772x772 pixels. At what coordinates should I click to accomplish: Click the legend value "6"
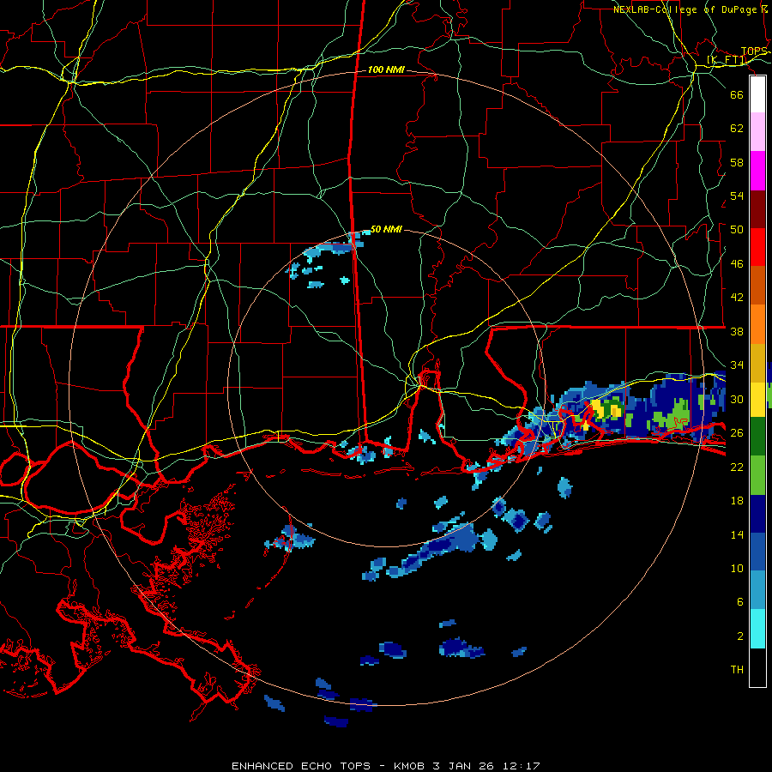pyautogui.click(x=739, y=602)
